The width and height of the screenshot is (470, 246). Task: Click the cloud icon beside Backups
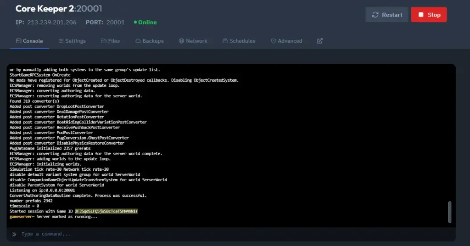138,41
